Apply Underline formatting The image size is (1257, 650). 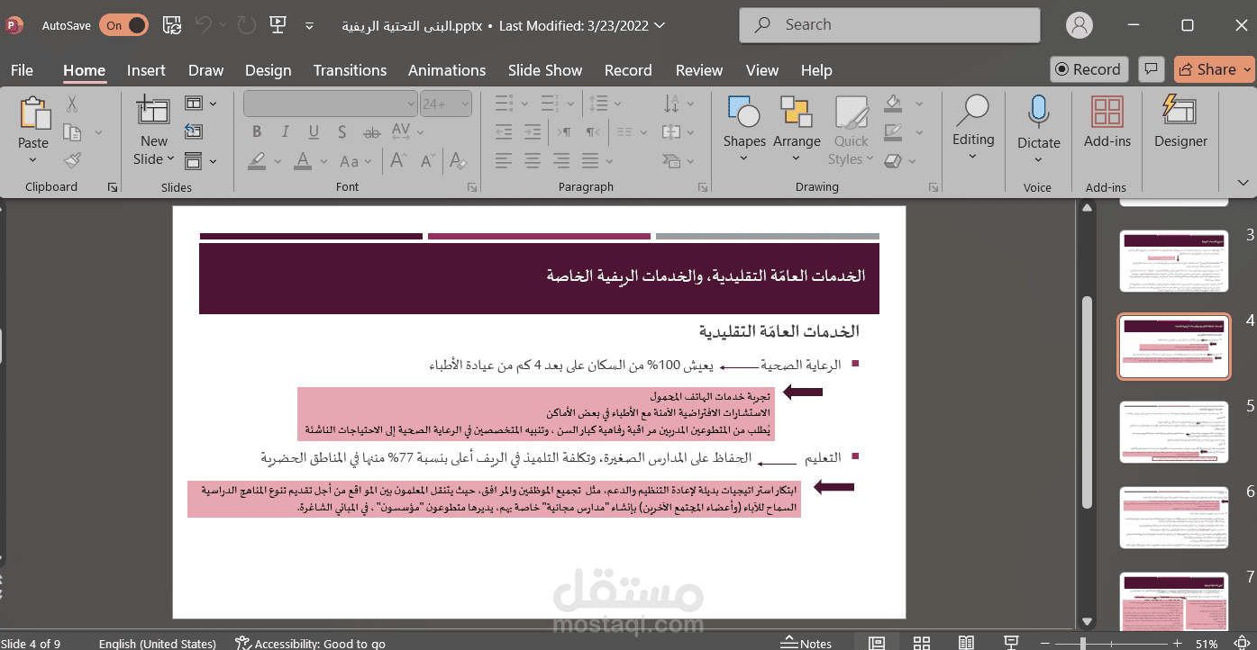pyautogui.click(x=314, y=133)
